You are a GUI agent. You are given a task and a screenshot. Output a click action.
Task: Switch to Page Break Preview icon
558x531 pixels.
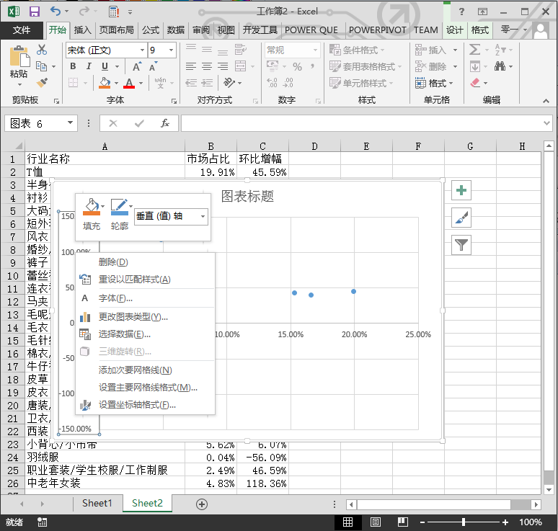[402, 522]
